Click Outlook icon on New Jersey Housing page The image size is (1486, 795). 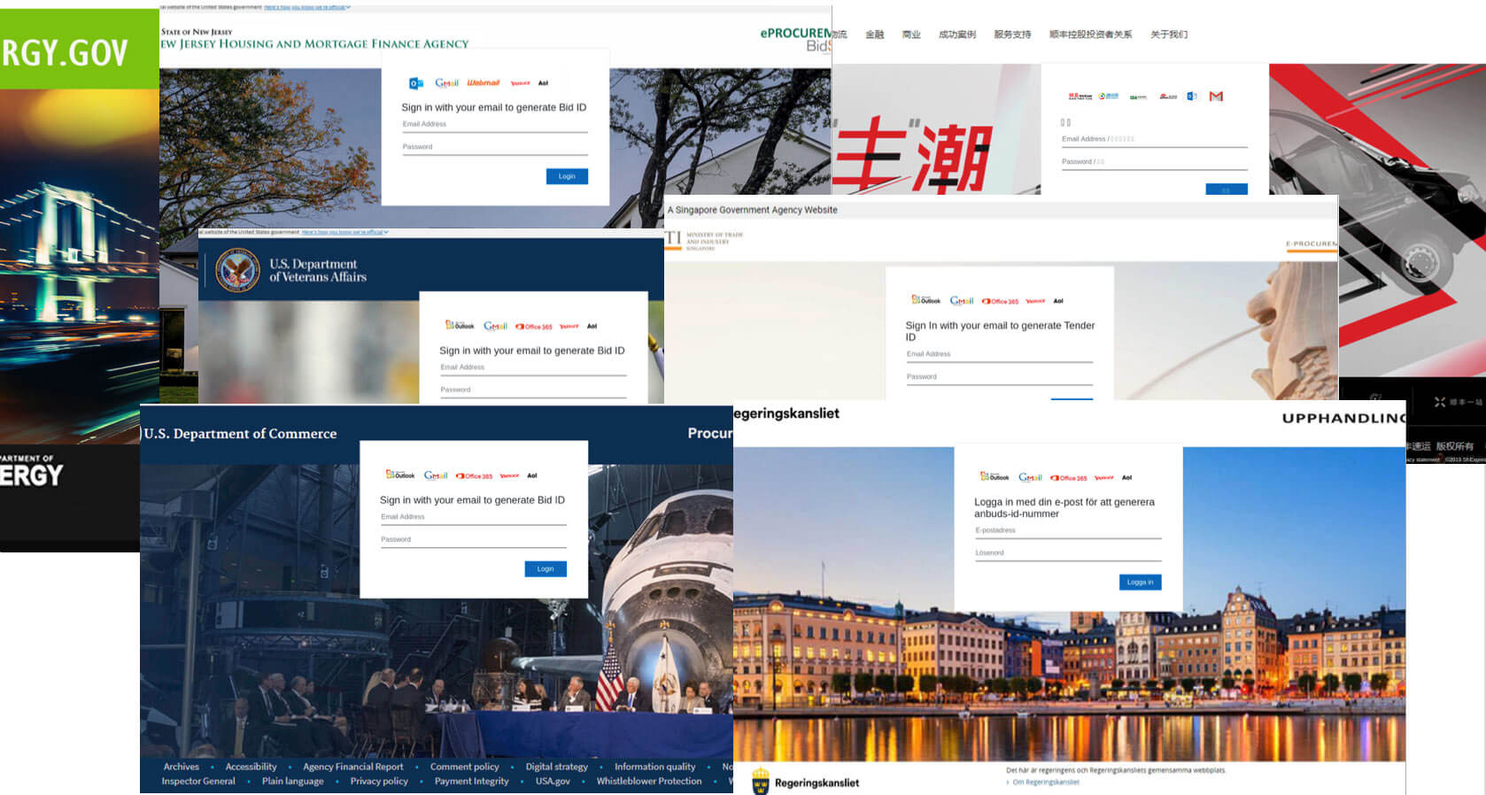(x=415, y=83)
